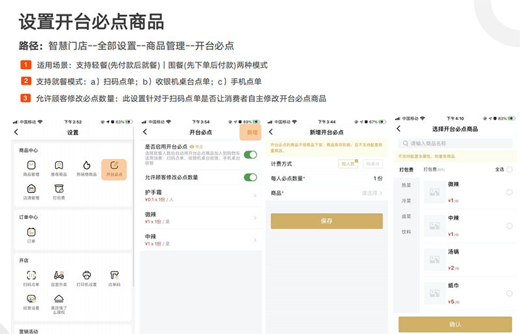Click the 请输入商品名称 search field
Screen dimensions: 520x334
click(455, 144)
